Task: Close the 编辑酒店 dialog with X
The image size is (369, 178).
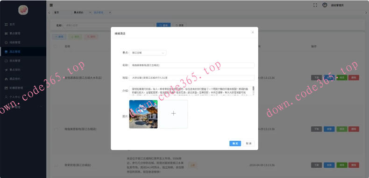Action: coord(253,33)
